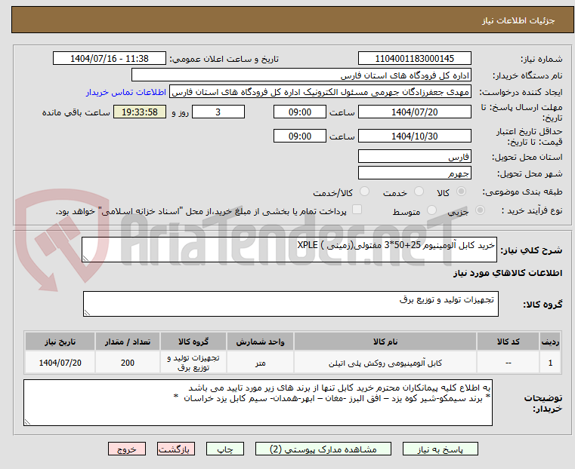This screenshot has width=575, height=469.
Task: Click the استان محل تحویل field فارس
Action: [x=414, y=157]
